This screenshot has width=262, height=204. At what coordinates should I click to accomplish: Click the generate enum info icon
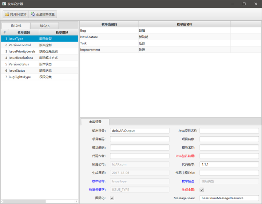pyautogui.click(x=33, y=14)
